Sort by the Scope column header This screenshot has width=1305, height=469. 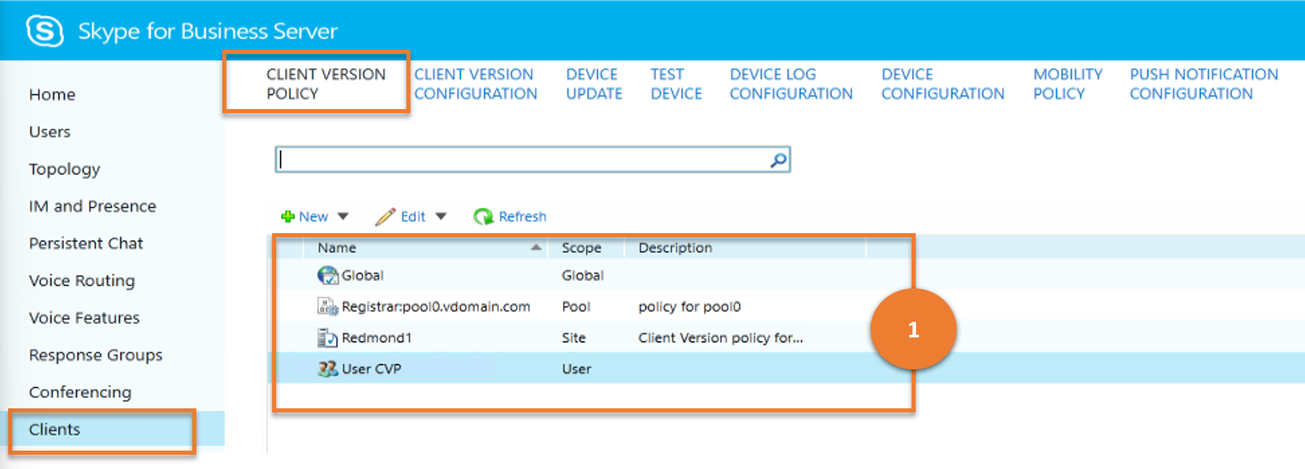[582, 248]
